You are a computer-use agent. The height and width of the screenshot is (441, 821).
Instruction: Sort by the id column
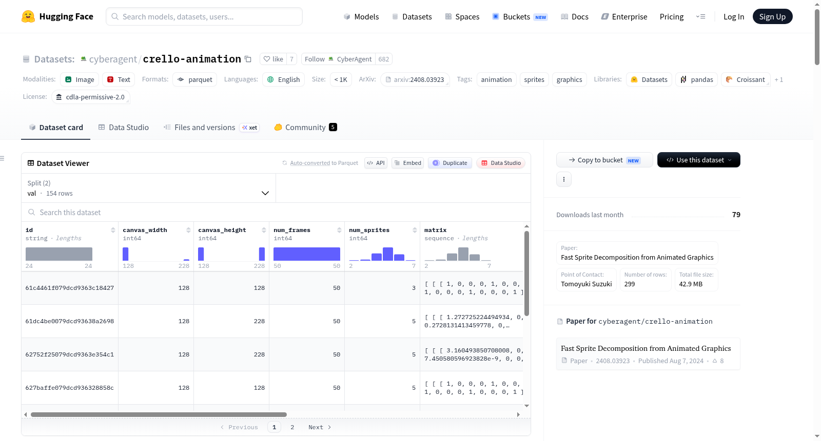coord(113,230)
